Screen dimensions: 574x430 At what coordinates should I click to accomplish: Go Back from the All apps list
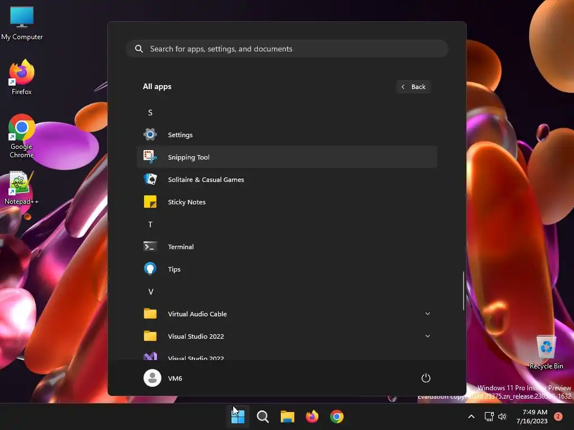[x=413, y=87]
